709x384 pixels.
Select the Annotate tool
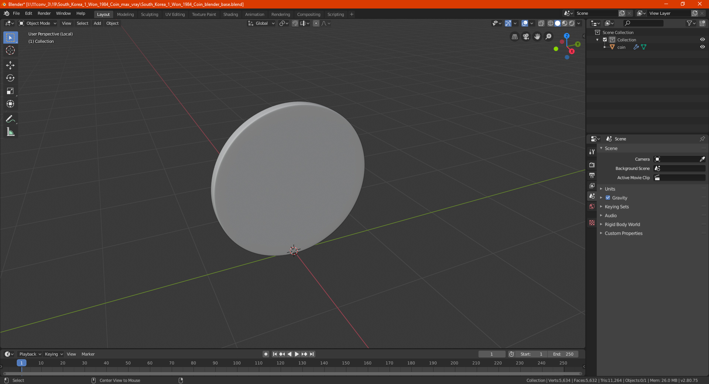(10, 119)
